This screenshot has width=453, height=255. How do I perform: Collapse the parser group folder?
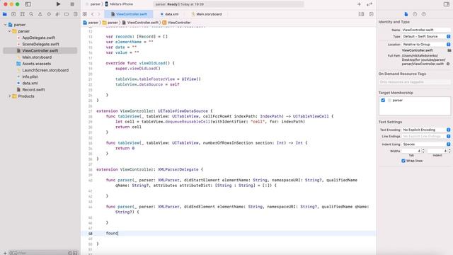point(9,31)
